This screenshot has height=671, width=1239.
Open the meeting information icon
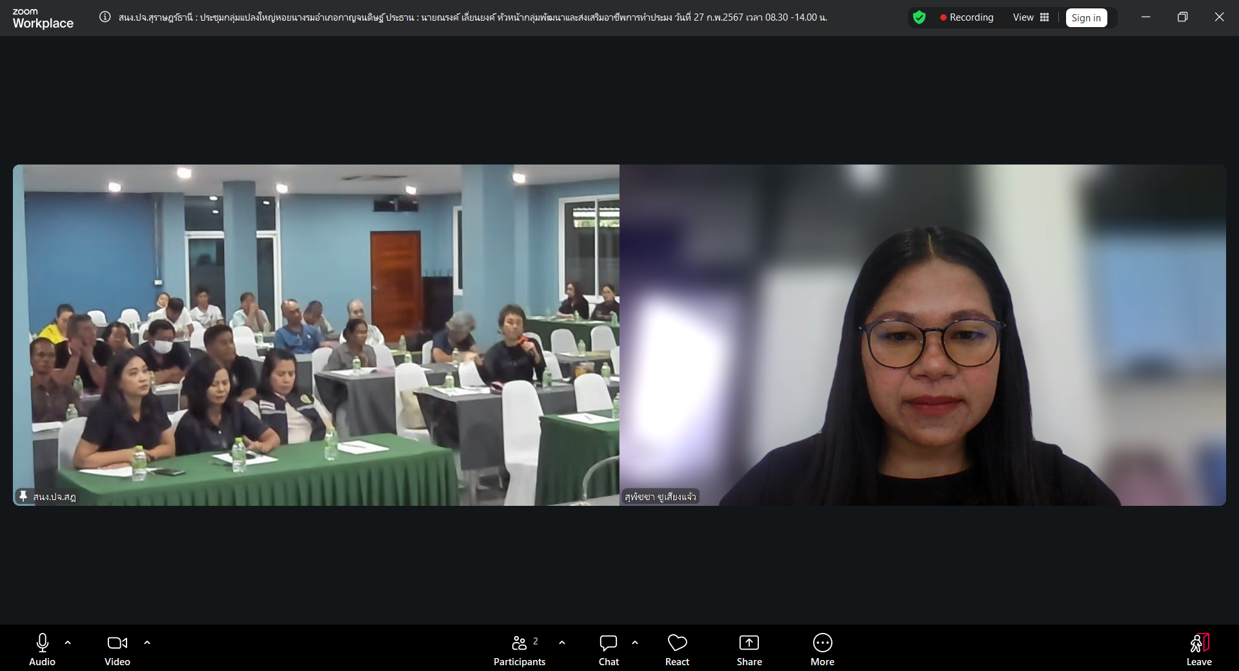(105, 17)
